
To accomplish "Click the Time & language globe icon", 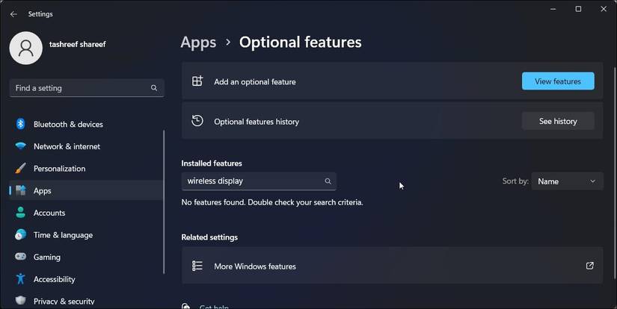I will click(x=20, y=235).
